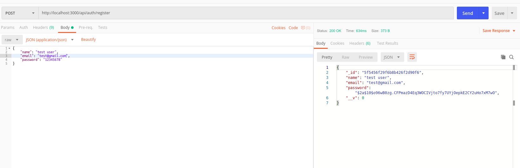Switch to the Params tab
Image resolution: width=520 pixels, height=168 pixels.
[8, 28]
